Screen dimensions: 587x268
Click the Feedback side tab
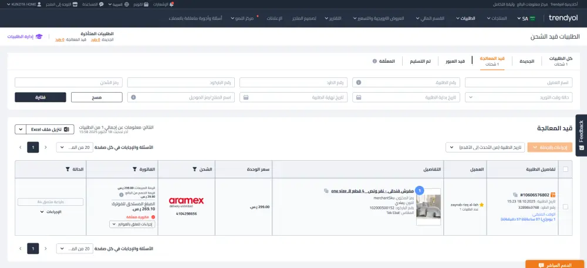[581, 135]
